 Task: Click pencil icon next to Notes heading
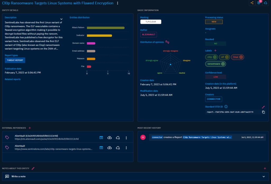tap(33, 168)
